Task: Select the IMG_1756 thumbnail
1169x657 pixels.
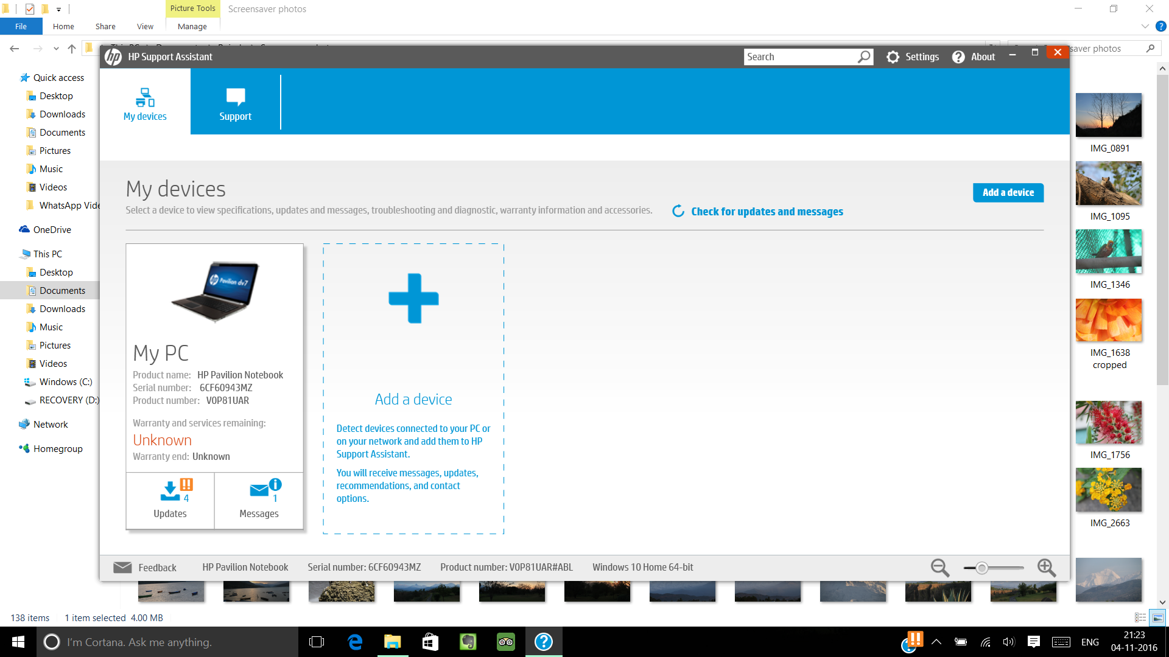Action: click(x=1109, y=422)
